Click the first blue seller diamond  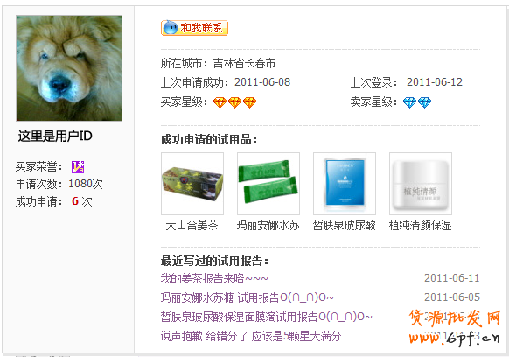(409, 102)
